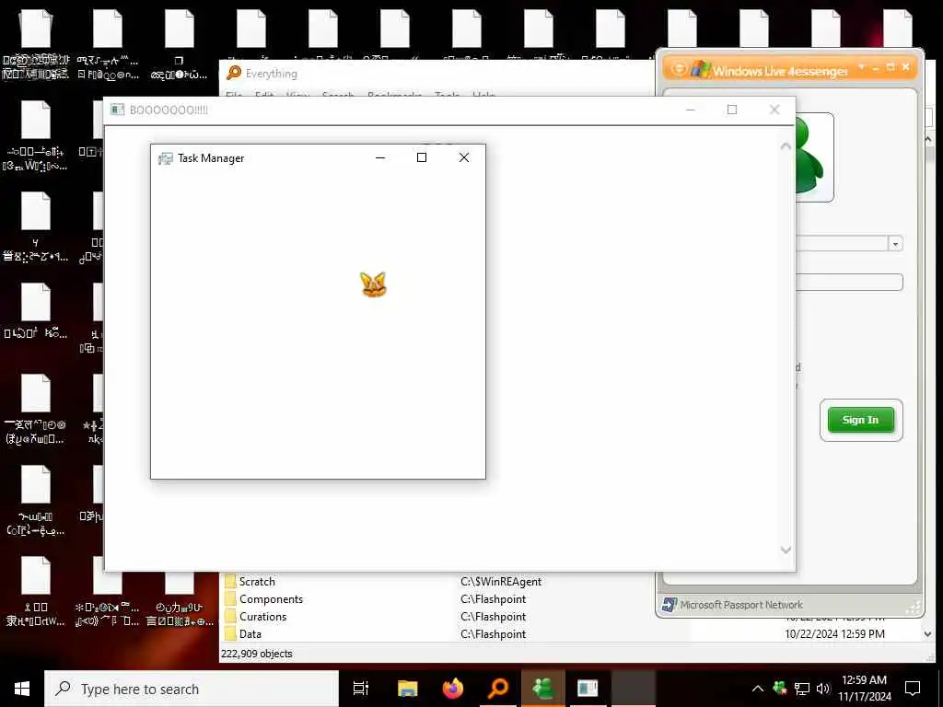Minimize the Windows Live Messenger window

[876, 68]
